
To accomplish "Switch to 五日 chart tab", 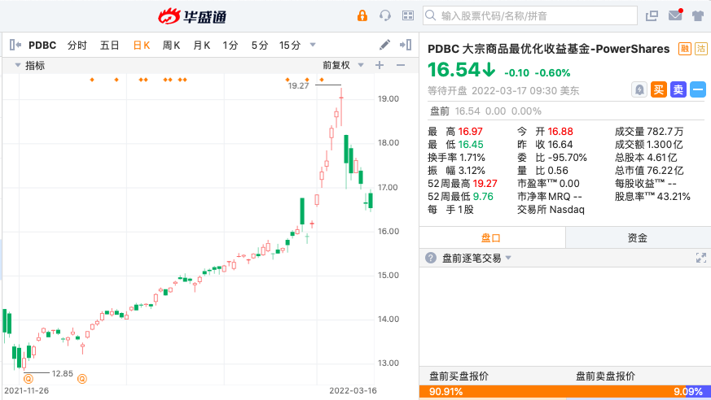I will [109, 46].
